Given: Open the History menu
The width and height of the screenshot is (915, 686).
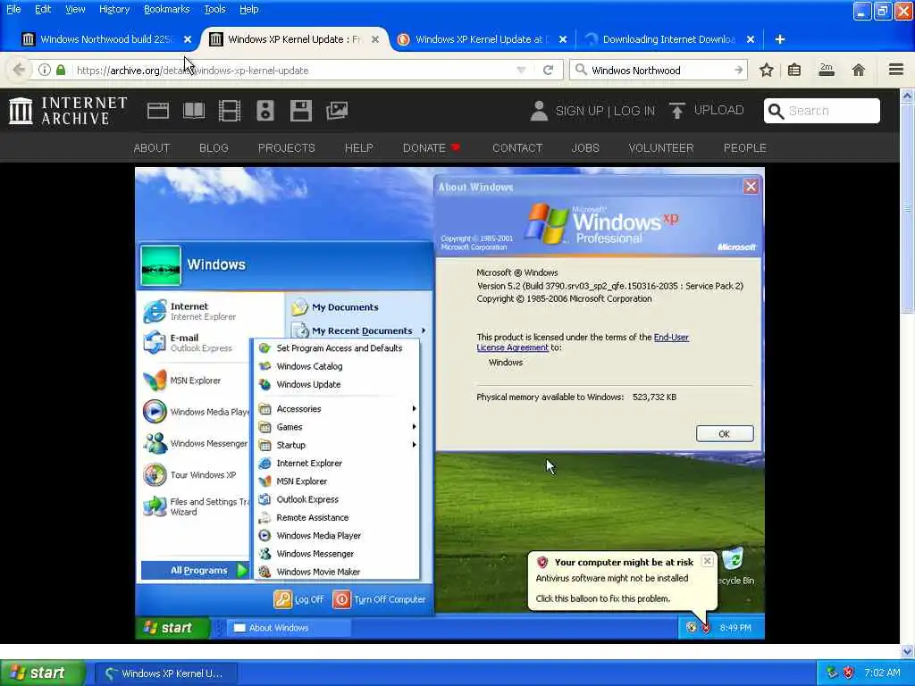Looking at the screenshot, I should [x=114, y=9].
